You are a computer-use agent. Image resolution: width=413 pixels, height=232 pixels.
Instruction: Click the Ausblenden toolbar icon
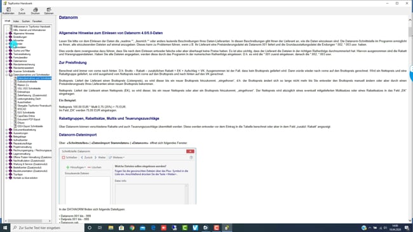coord(8,11)
